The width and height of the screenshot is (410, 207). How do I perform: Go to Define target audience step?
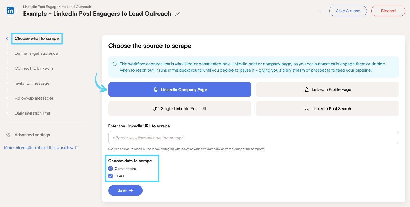tap(36, 53)
